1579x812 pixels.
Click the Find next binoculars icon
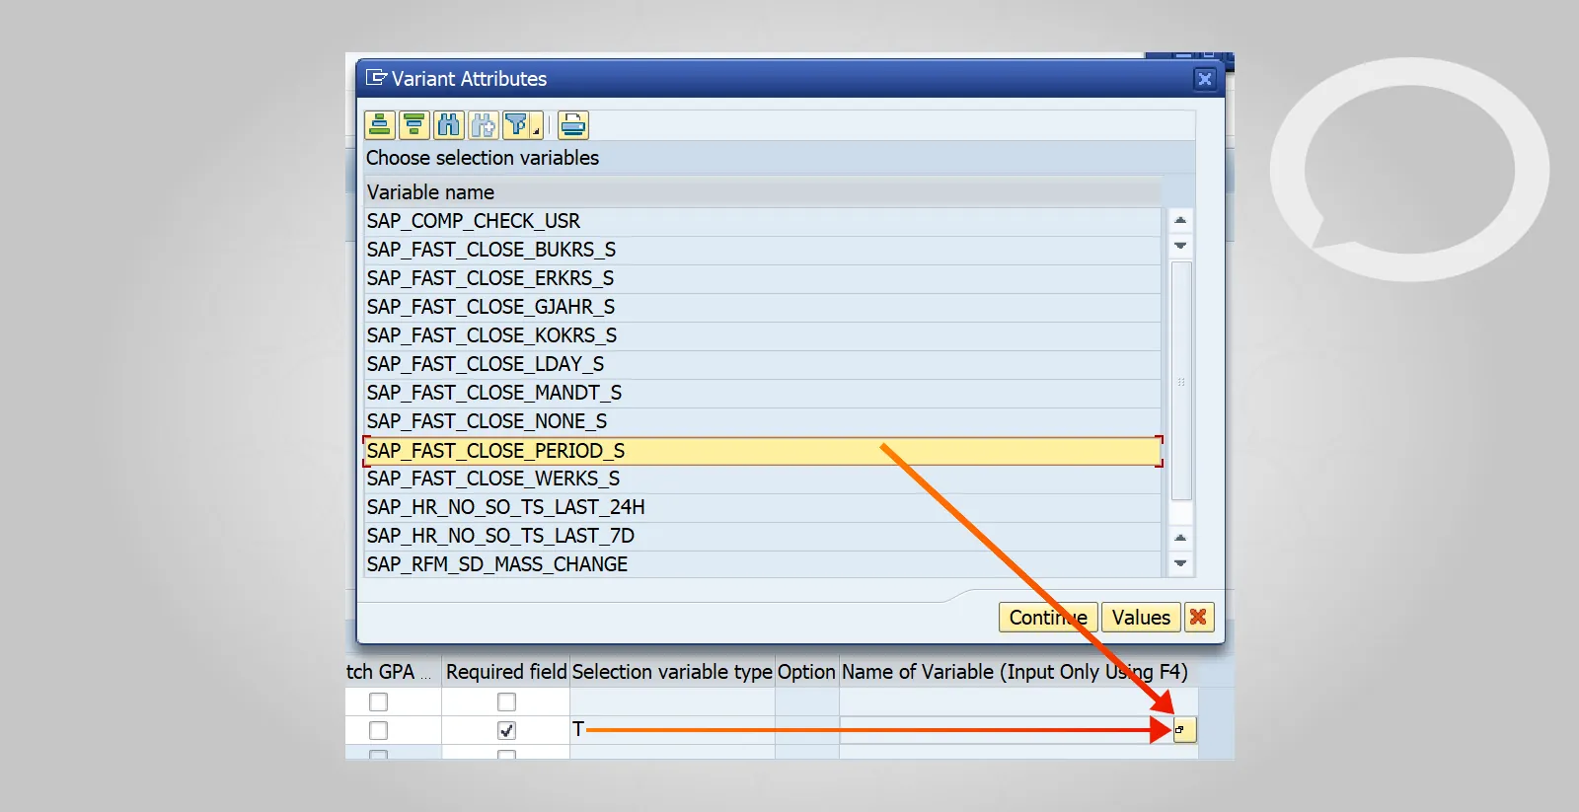tap(484, 125)
